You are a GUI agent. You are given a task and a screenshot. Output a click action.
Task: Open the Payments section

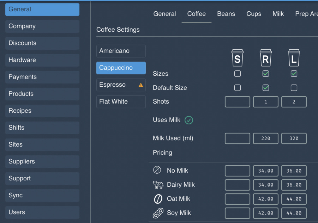(x=42, y=77)
